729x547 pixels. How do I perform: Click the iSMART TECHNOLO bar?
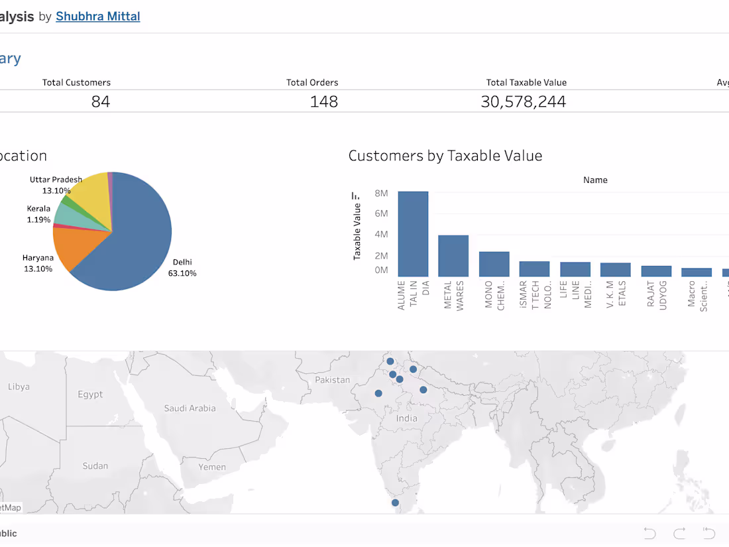click(534, 269)
